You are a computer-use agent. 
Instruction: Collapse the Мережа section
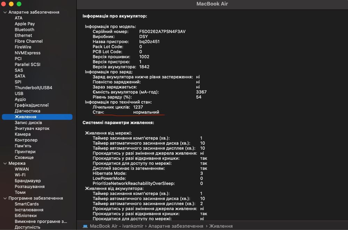tap(5, 164)
